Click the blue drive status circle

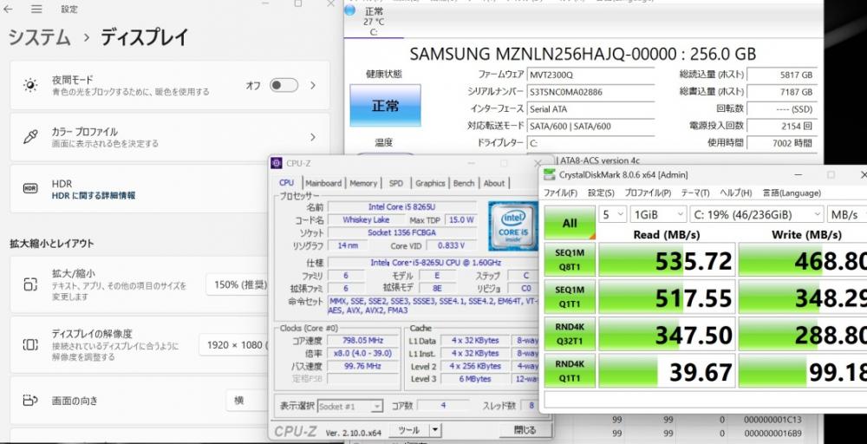[x=350, y=10]
